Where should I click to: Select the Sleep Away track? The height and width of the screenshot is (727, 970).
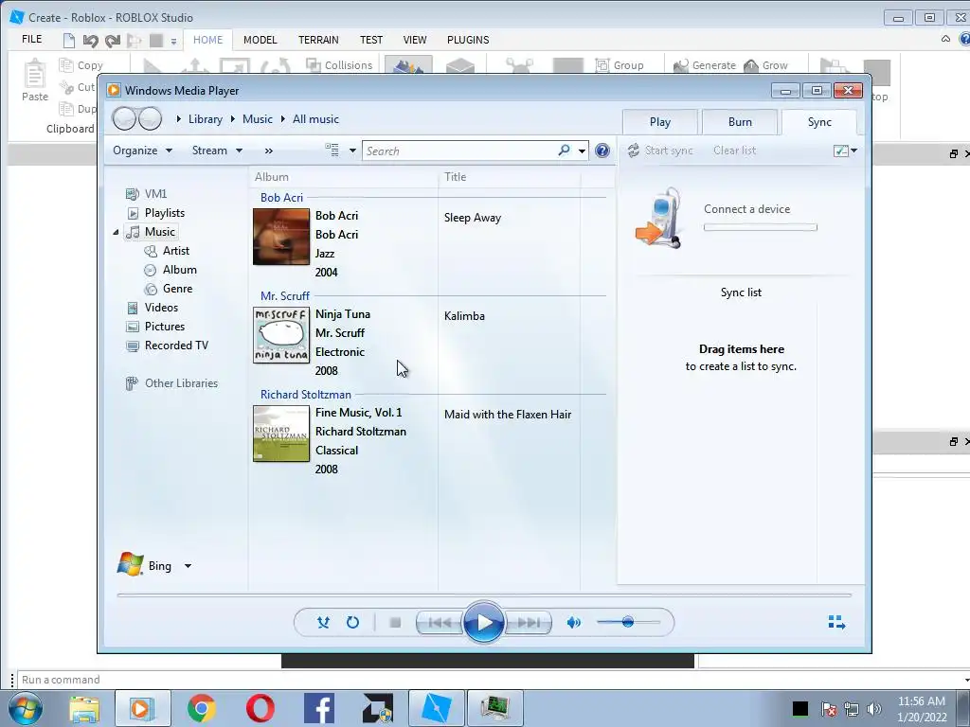[473, 218]
